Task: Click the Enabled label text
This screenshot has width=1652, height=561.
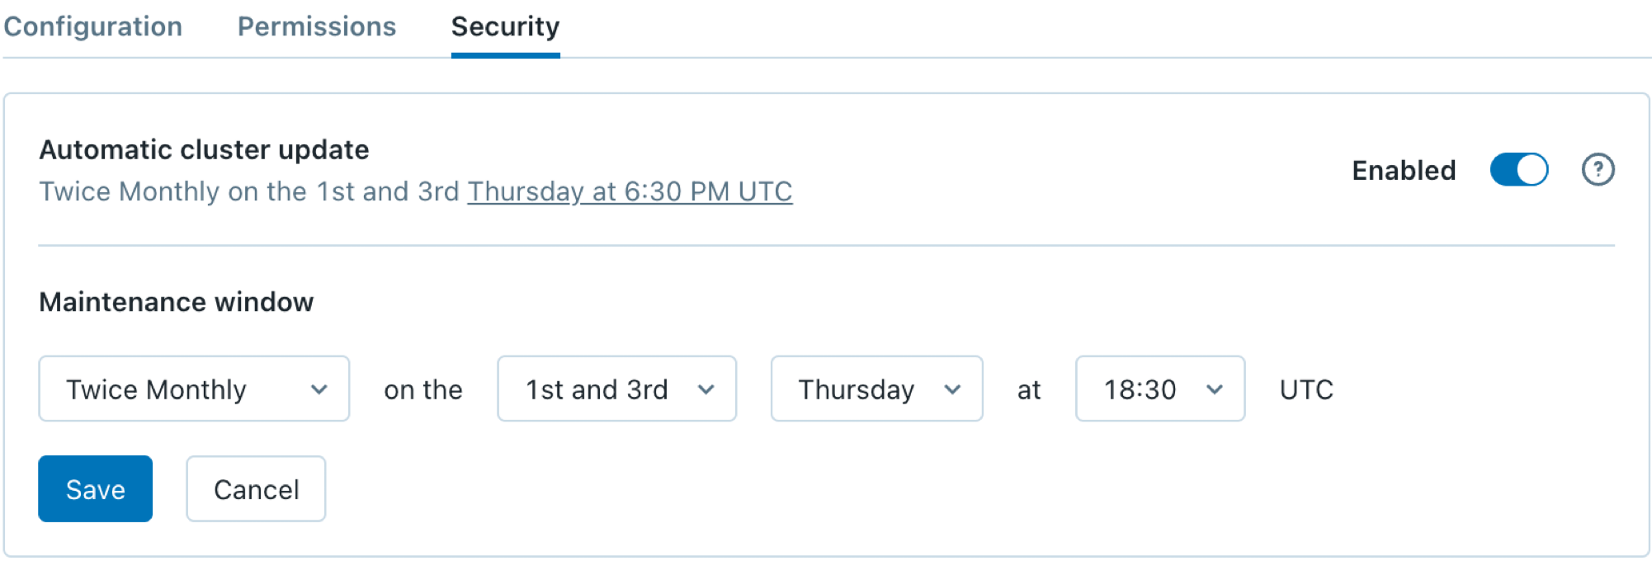Action: tap(1402, 169)
